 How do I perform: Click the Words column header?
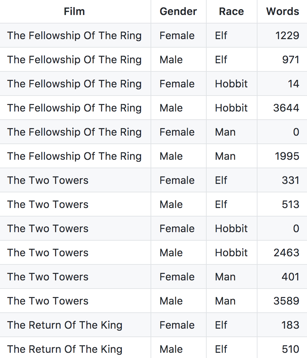click(283, 11)
